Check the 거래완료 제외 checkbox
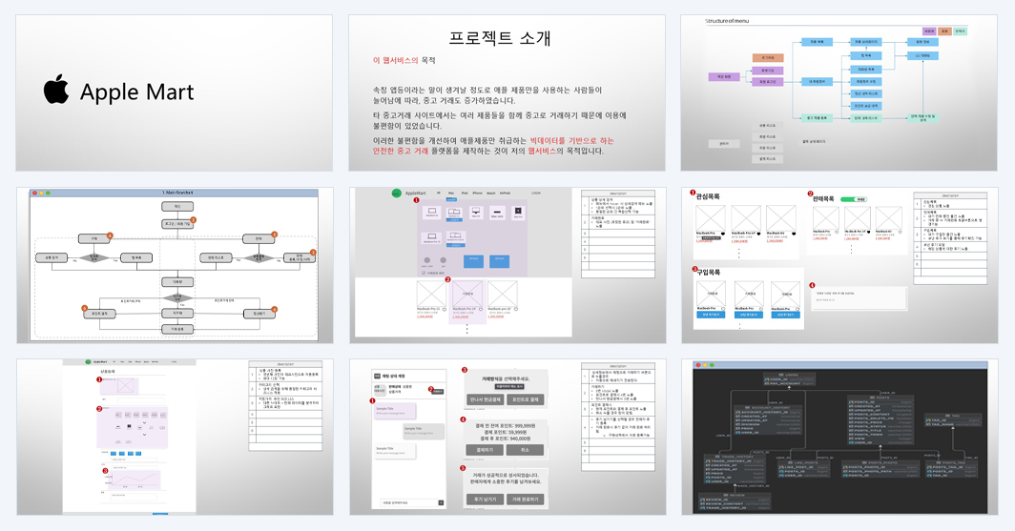This screenshot has height=531, width=1015. pyautogui.click(x=424, y=273)
